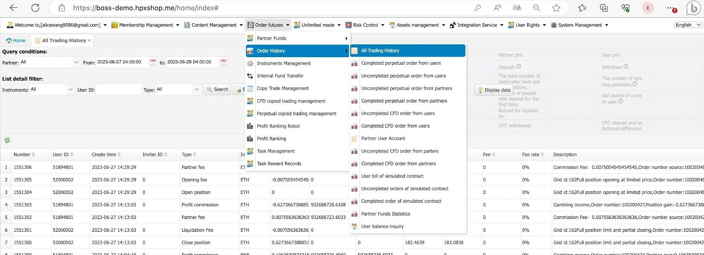Click the favorite star icon in address bar
704x255 pixels.
point(556,7)
